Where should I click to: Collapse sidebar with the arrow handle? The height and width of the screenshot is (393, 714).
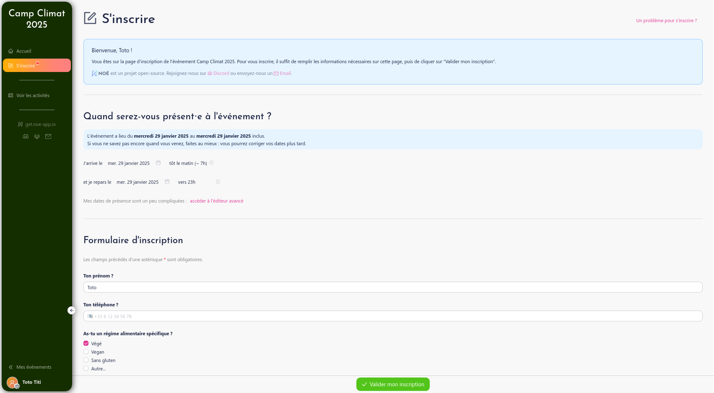tap(72, 310)
